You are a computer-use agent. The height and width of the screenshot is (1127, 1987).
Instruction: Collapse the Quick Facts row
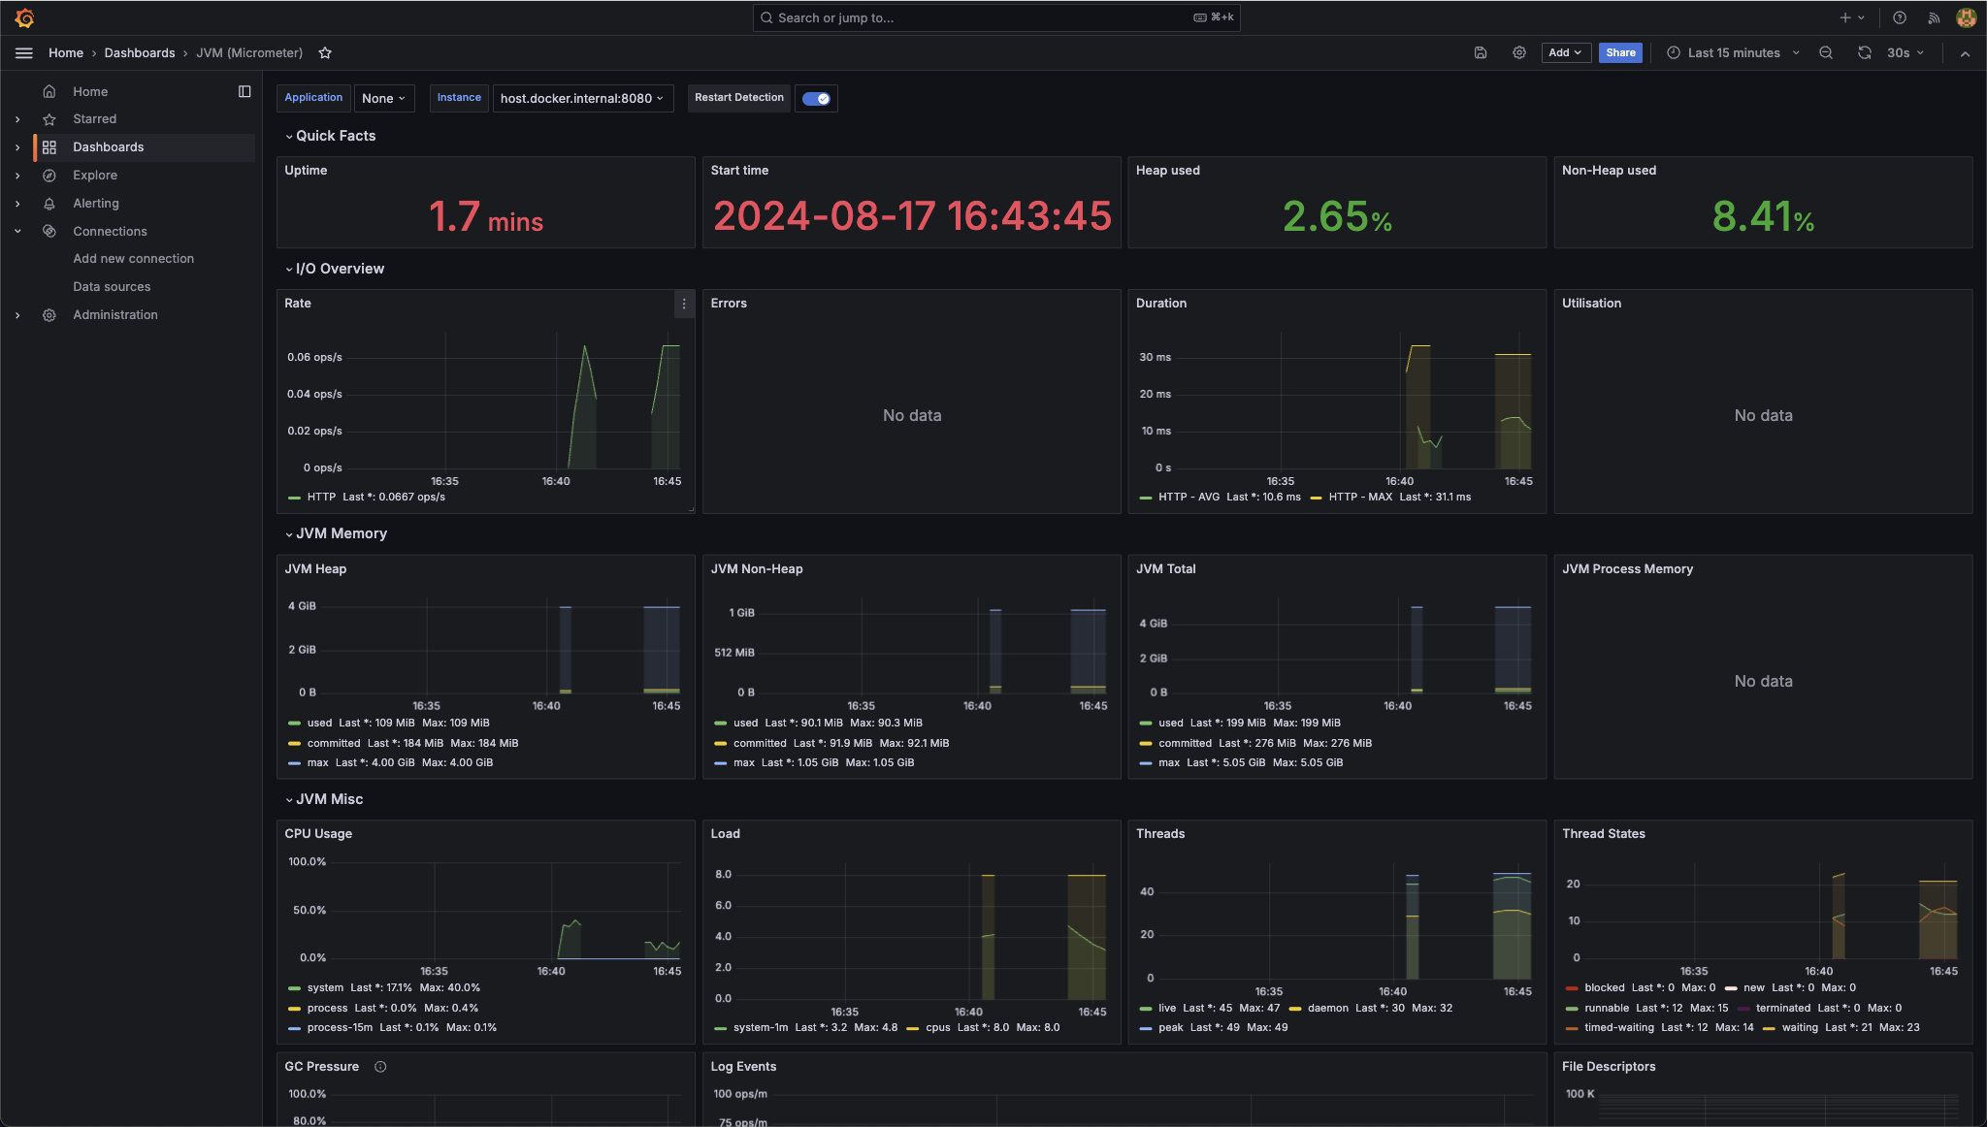[335, 136]
